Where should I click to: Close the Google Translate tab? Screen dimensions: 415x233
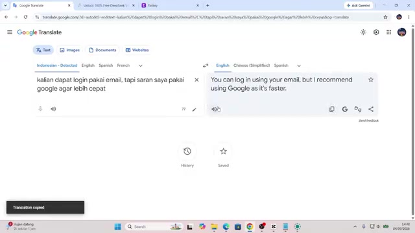point(69,5)
